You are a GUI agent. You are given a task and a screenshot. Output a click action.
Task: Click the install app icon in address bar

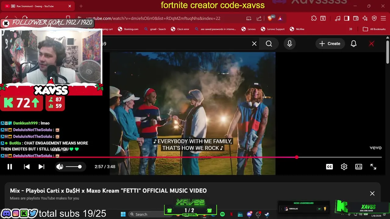(249, 18)
